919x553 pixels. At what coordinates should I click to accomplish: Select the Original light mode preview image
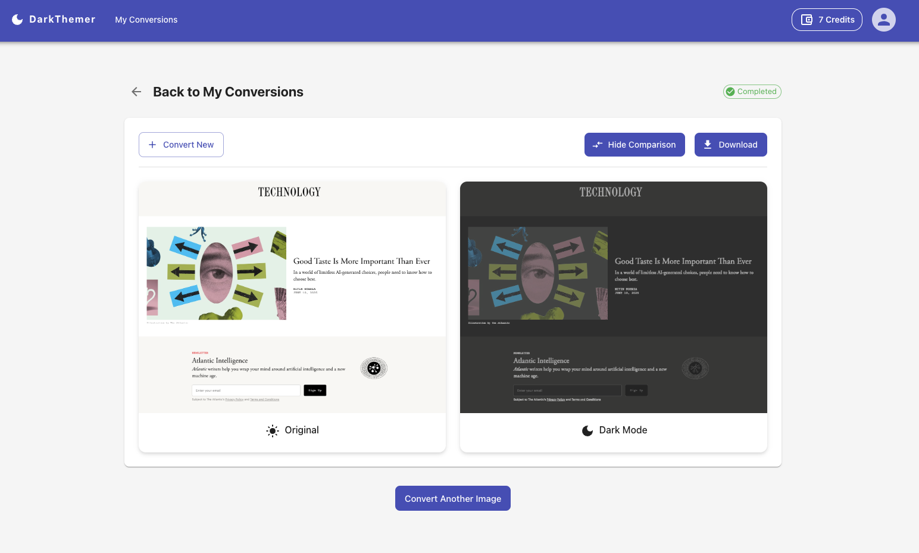[x=292, y=296]
